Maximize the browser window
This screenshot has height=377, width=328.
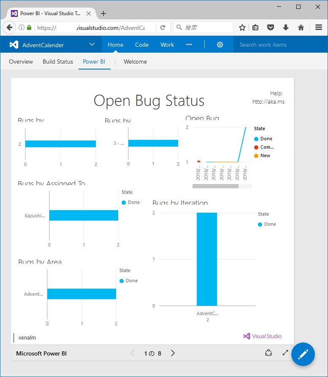298,7
